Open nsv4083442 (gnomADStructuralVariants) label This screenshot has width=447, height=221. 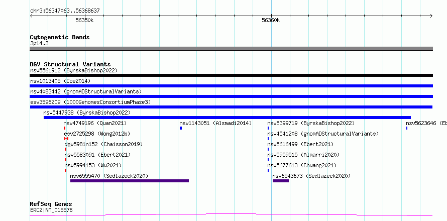point(86,91)
